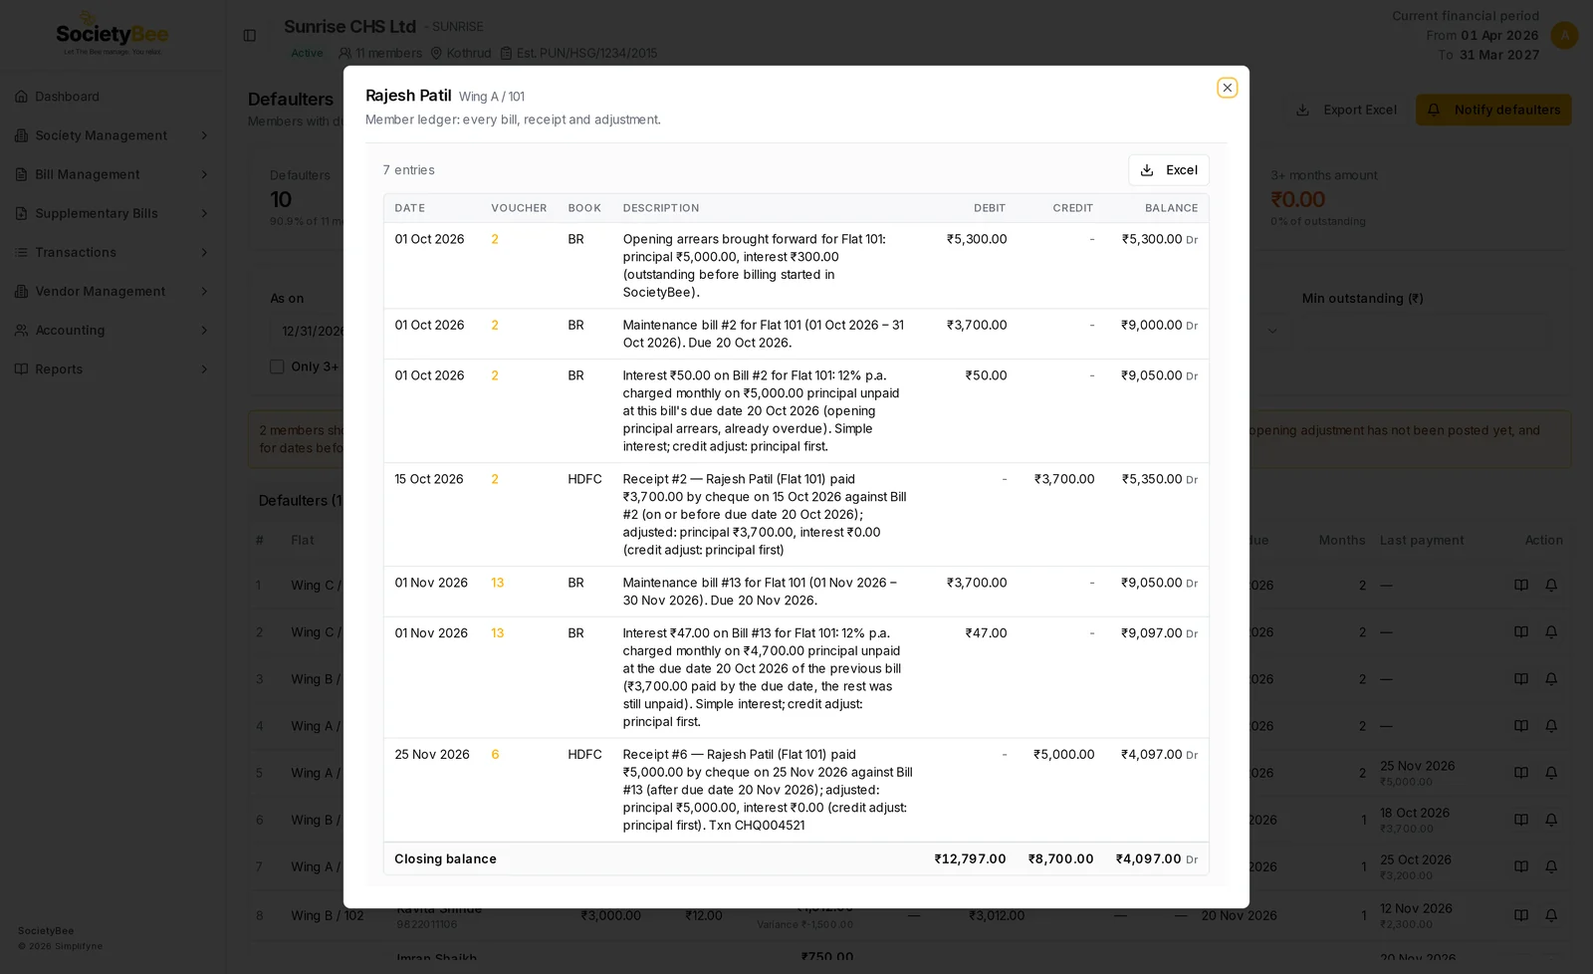Open ledger icon for 12 Nov 2026 payment row
The image size is (1593, 974).
[x=1521, y=915]
